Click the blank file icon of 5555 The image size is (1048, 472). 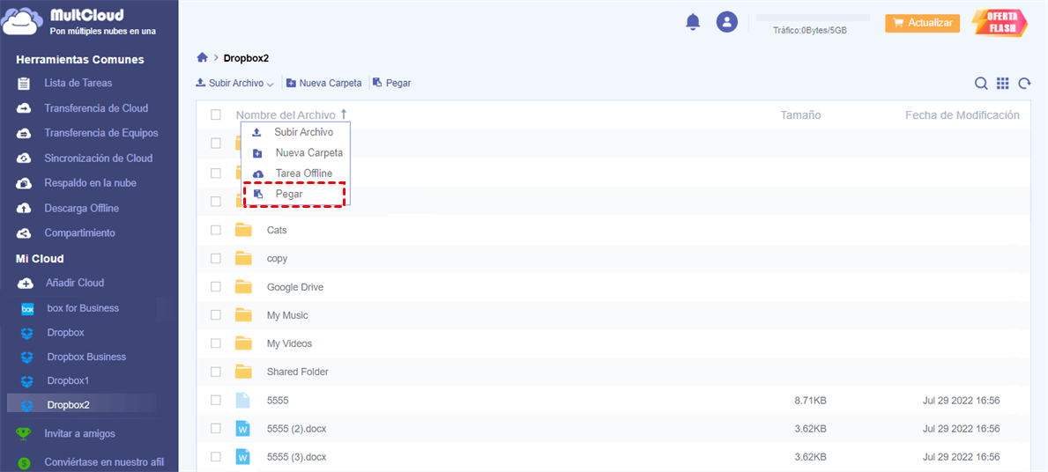243,401
